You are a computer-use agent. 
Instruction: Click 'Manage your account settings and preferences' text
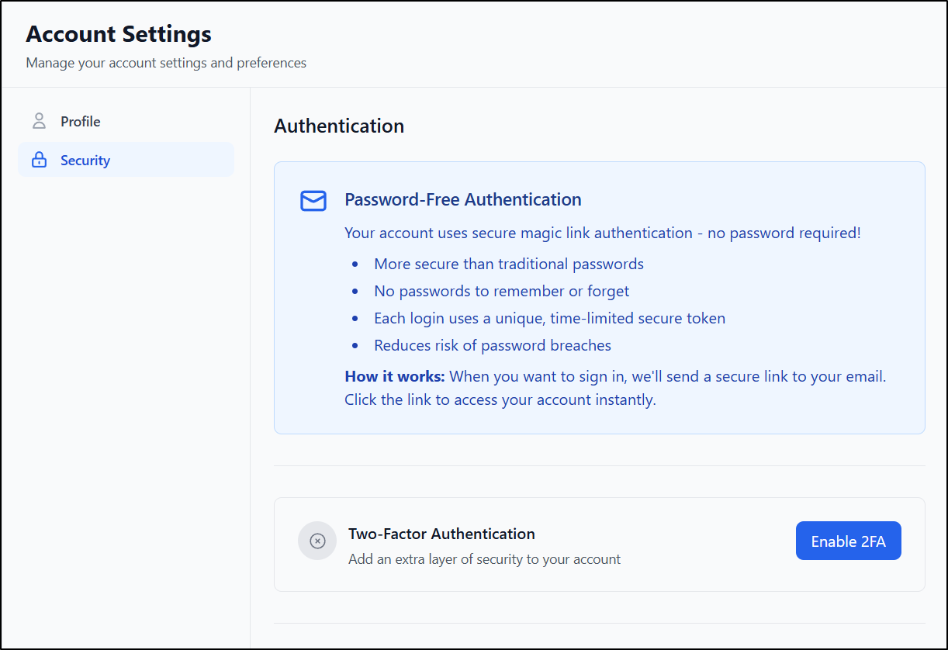coord(166,63)
